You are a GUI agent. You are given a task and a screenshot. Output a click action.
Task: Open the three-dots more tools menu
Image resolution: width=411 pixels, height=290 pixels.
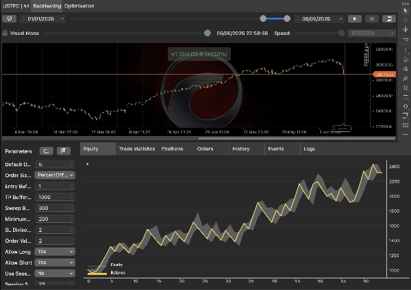[x=406, y=134]
